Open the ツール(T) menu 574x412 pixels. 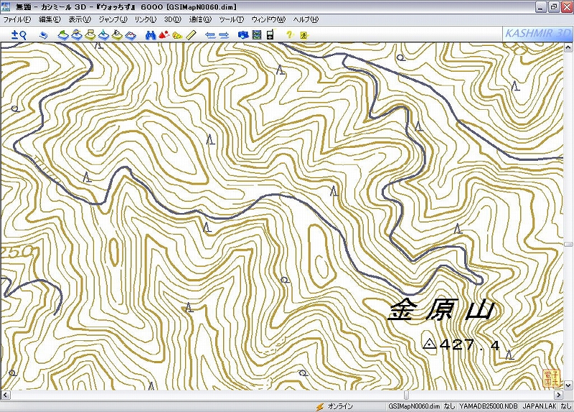231,19
